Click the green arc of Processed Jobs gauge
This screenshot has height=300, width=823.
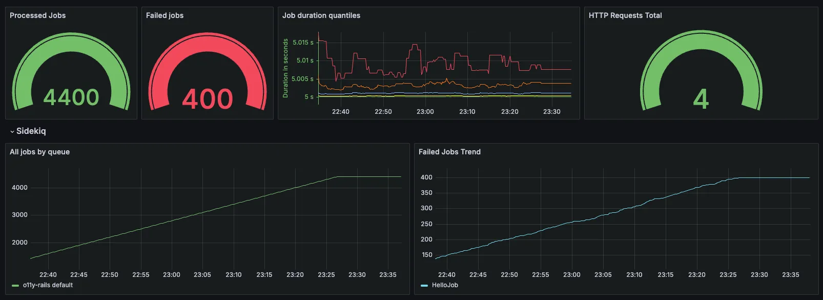point(71,42)
